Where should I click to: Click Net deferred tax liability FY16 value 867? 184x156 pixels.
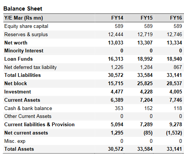[178, 67]
